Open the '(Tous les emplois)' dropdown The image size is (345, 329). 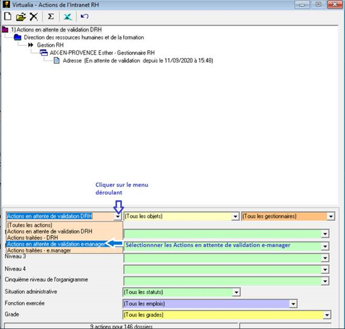pyautogui.click(x=293, y=304)
